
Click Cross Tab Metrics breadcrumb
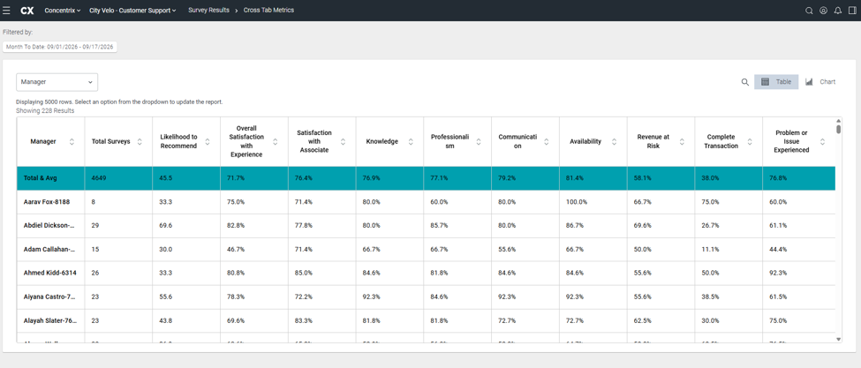click(268, 10)
